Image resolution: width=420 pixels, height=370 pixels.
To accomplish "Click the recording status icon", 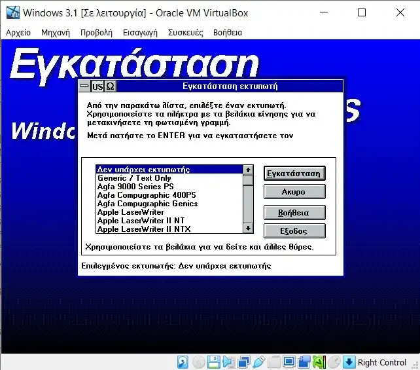I will pyautogui.click(x=304, y=362).
